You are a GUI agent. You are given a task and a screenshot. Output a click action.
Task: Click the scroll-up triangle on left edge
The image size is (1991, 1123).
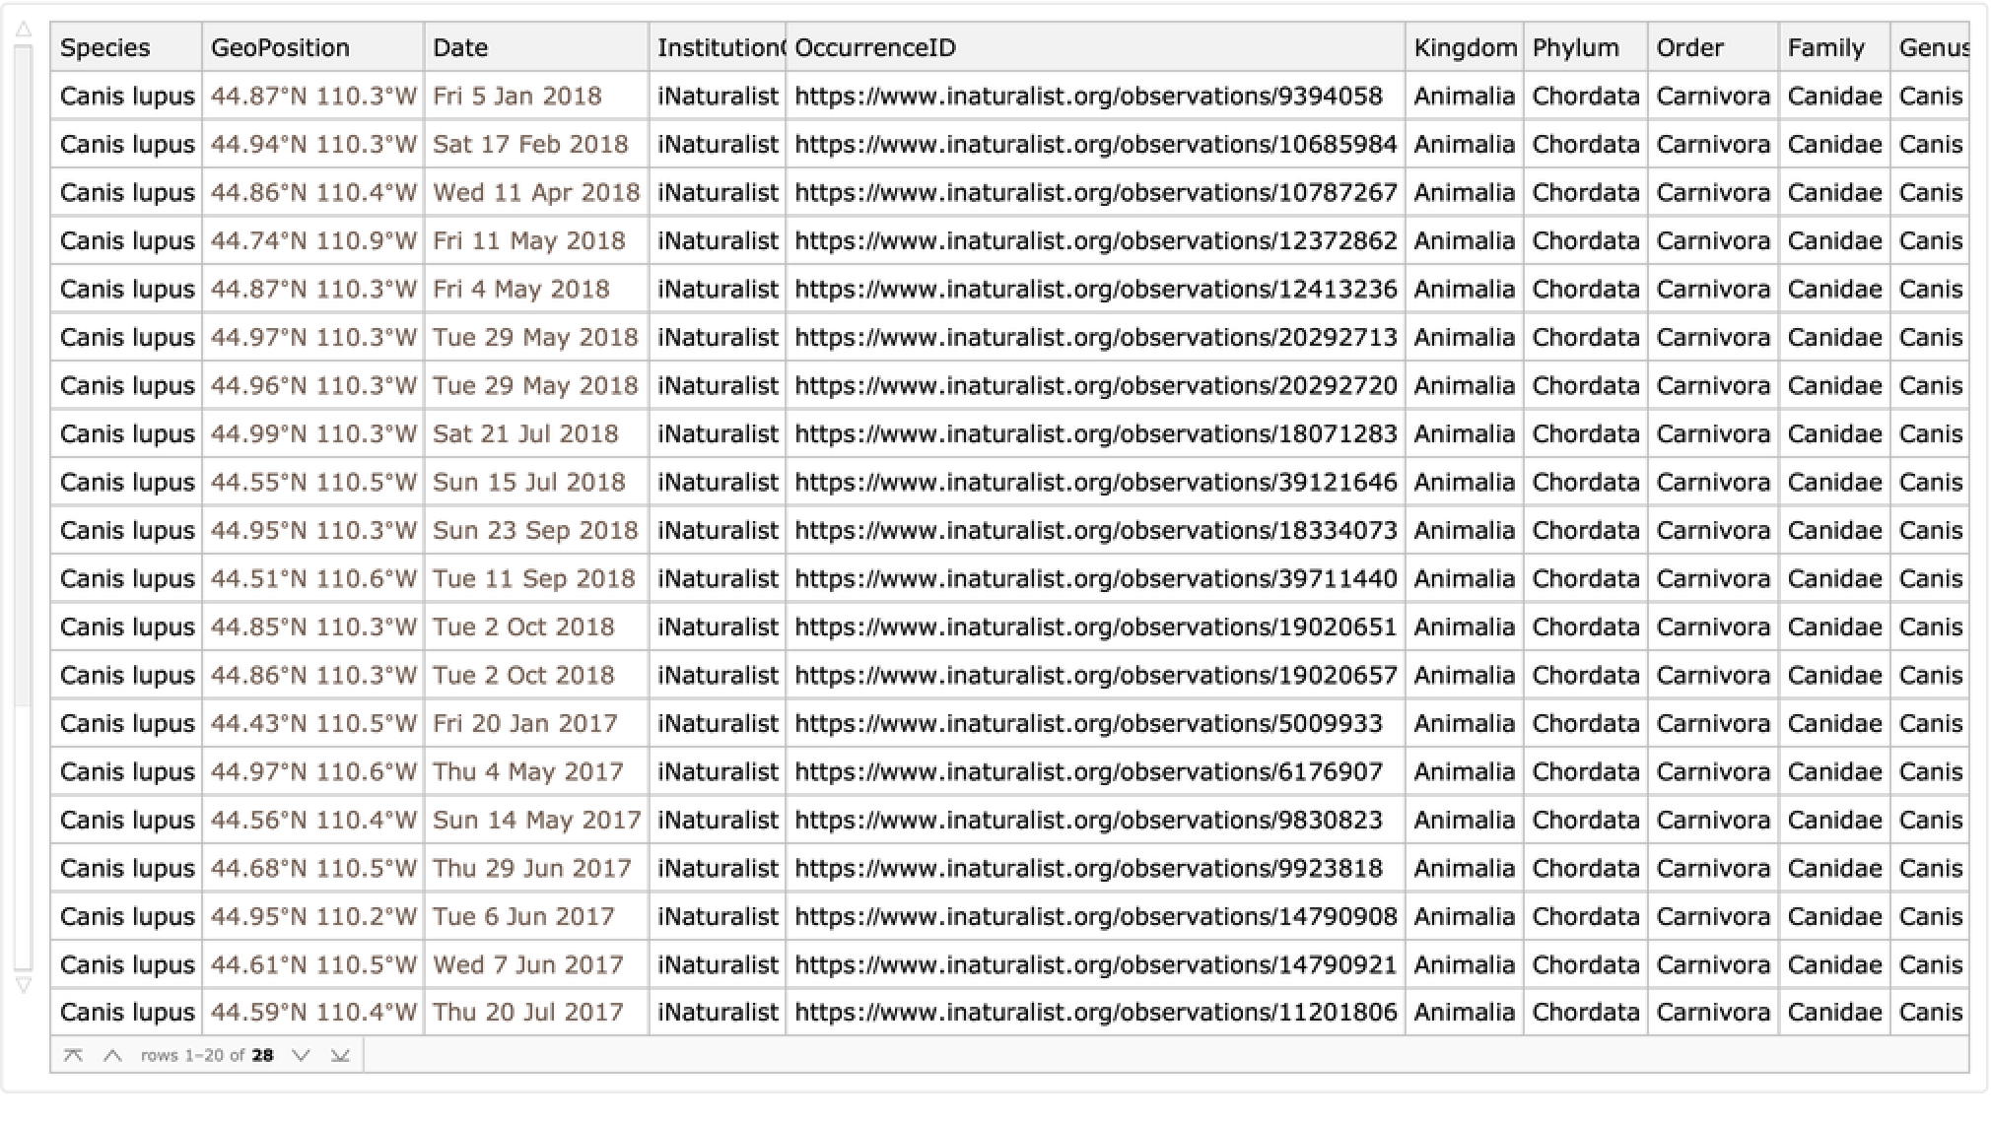pos(24,31)
